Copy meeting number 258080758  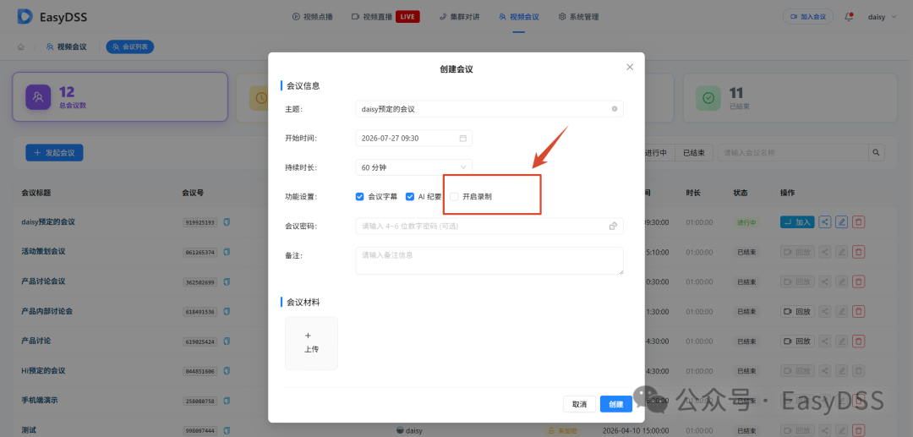tap(227, 401)
